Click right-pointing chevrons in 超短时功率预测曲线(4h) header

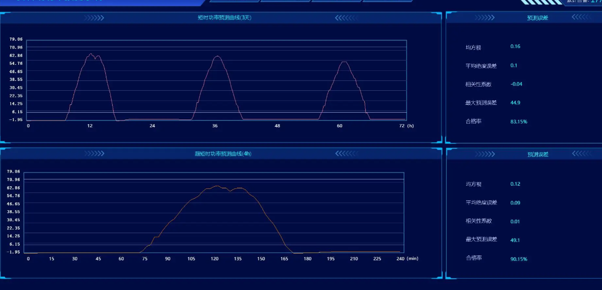point(94,154)
